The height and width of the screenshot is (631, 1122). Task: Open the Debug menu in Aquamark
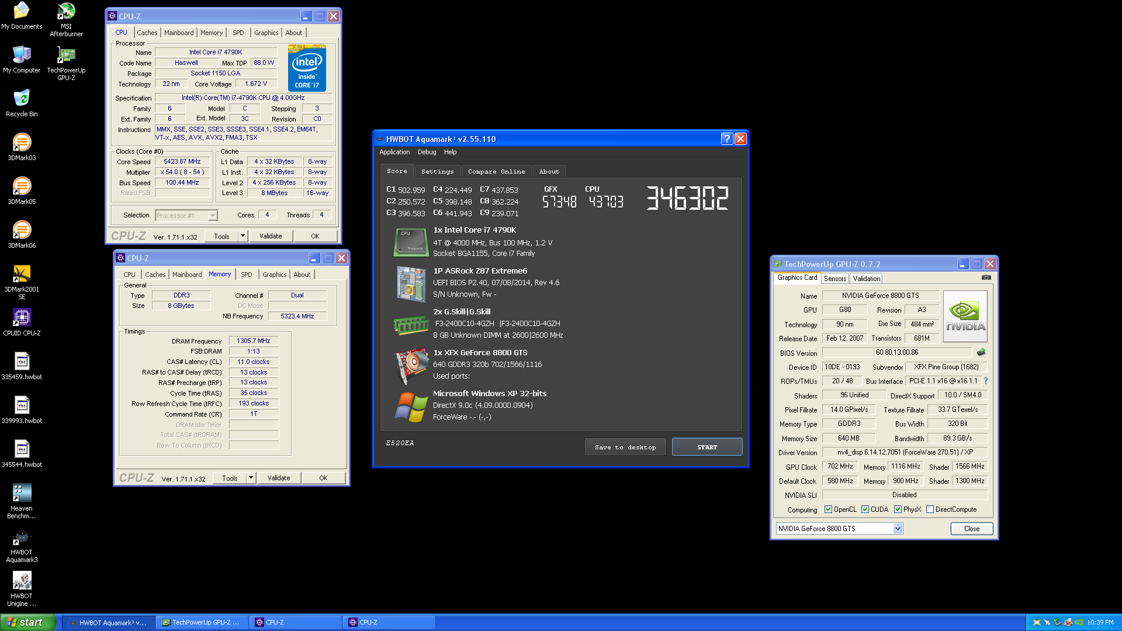pos(427,152)
